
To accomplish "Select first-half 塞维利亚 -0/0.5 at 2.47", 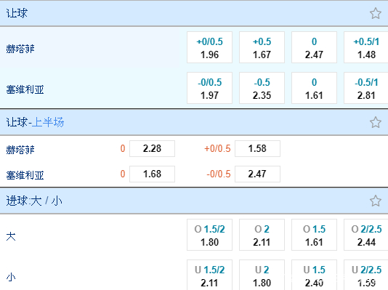I will (258, 174).
